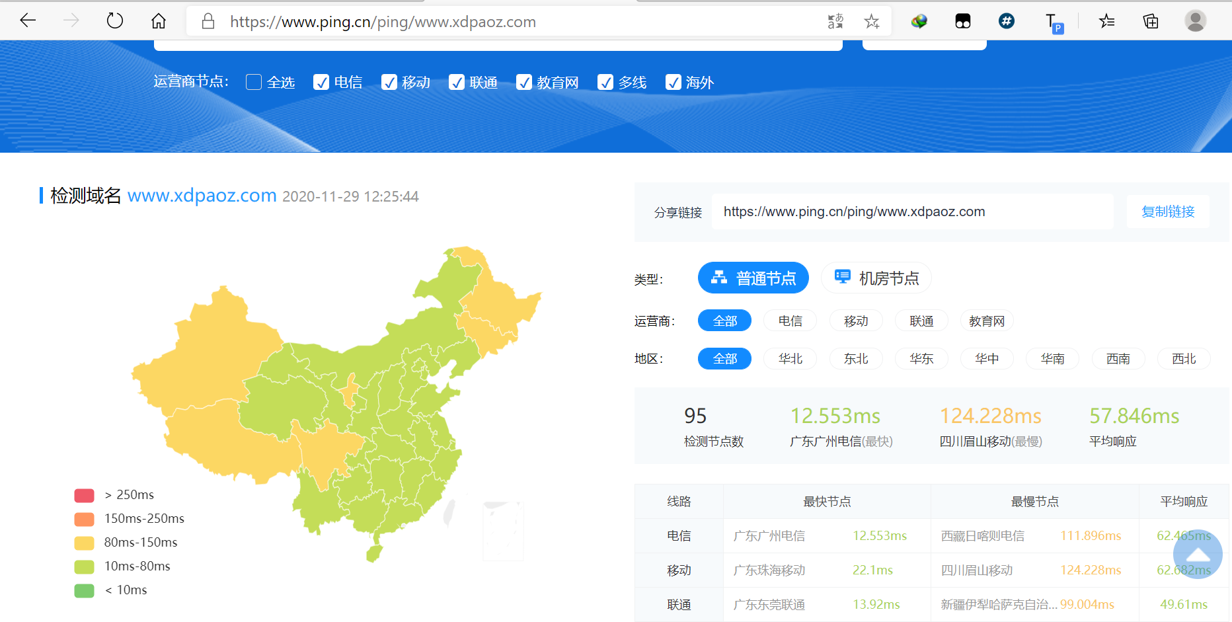The height and width of the screenshot is (622, 1232).
Task: Copy the share link with 复制链接
Action: pyautogui.click(x=1168, y=212)
